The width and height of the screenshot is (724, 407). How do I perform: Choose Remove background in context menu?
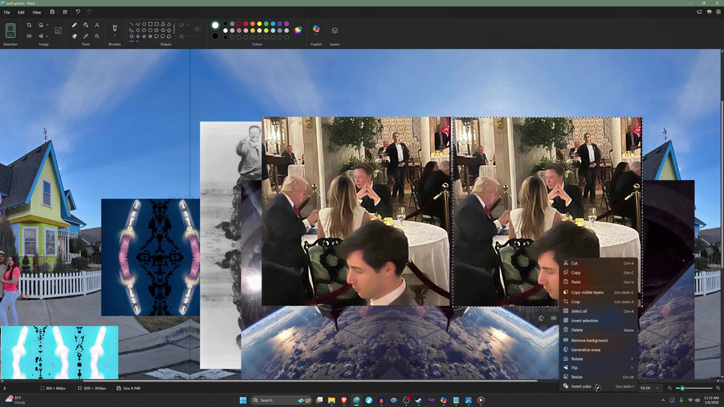click(x=598, y=340)
